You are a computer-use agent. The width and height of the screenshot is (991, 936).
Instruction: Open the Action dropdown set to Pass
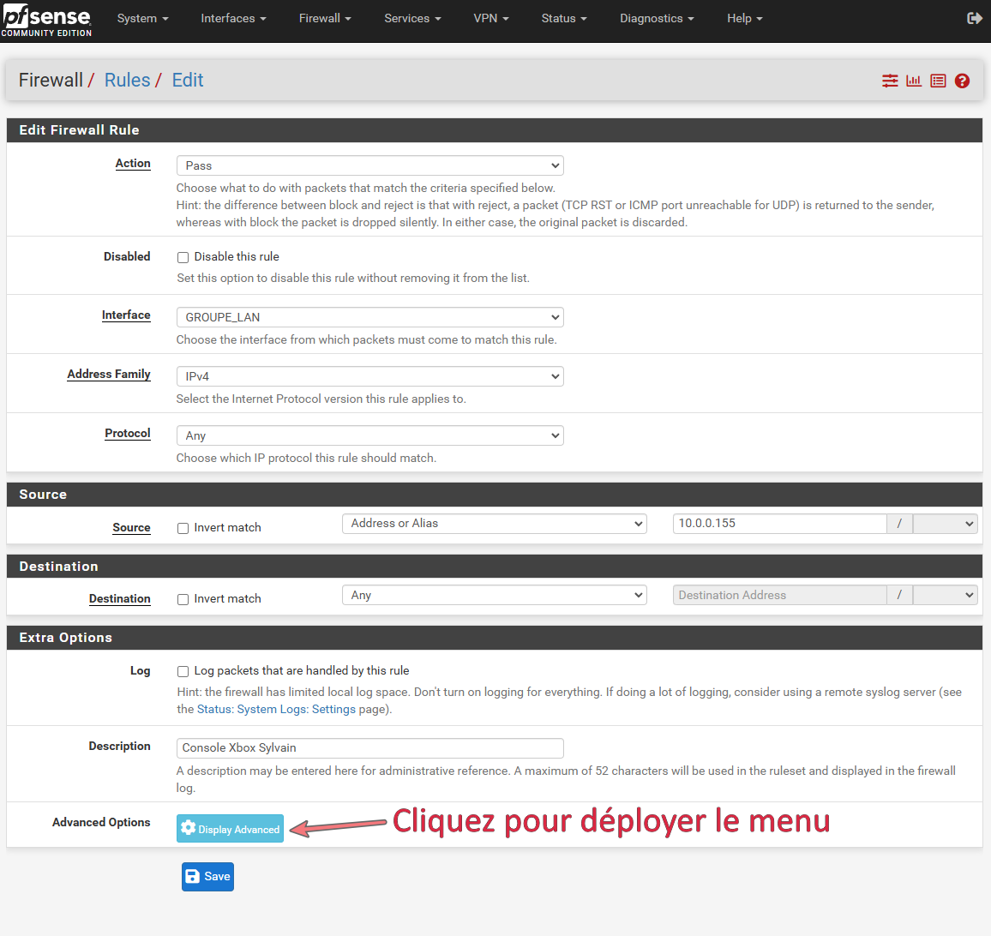point(369,165)
